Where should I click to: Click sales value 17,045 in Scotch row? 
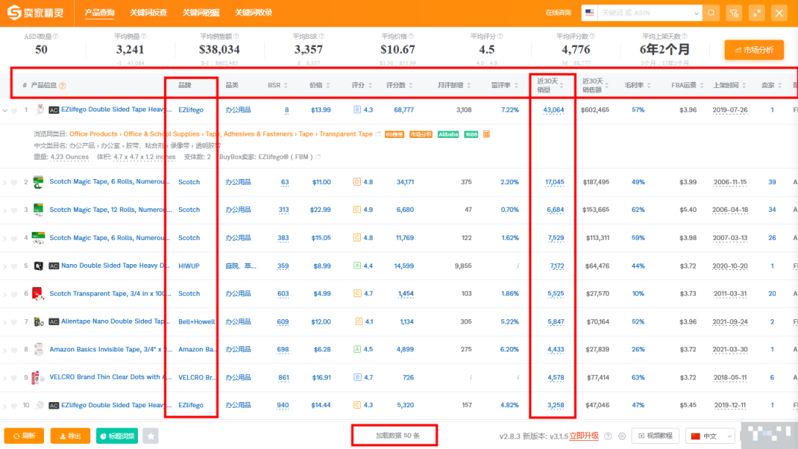pos(554,182)
